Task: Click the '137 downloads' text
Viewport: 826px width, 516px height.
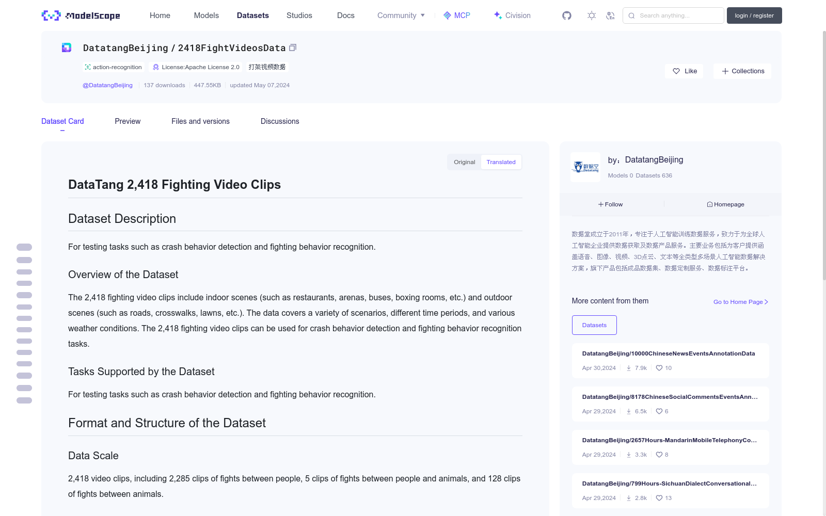Action: click(164, 85)
